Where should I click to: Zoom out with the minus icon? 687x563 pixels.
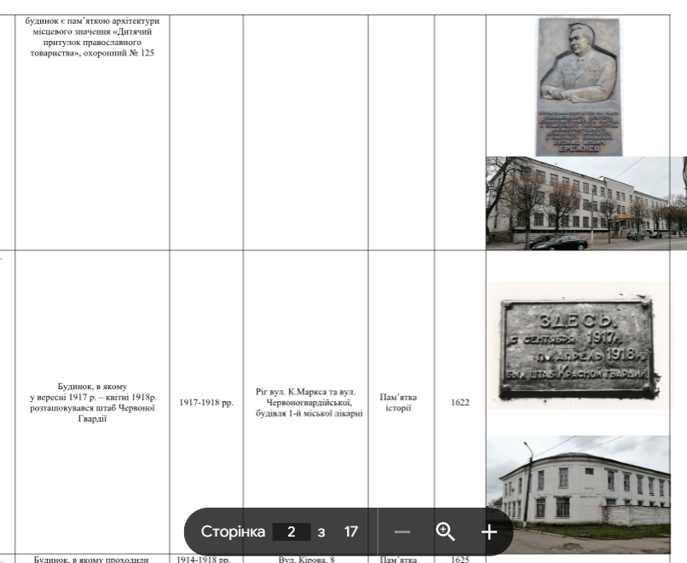click(402, 531)
